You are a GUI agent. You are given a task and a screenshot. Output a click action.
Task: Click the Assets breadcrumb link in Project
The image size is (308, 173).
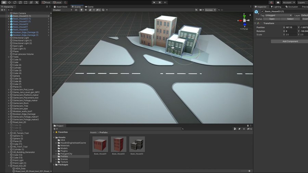93,133
